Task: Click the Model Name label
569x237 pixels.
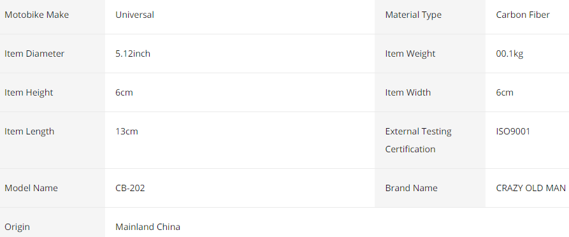Action: point(31,188)
